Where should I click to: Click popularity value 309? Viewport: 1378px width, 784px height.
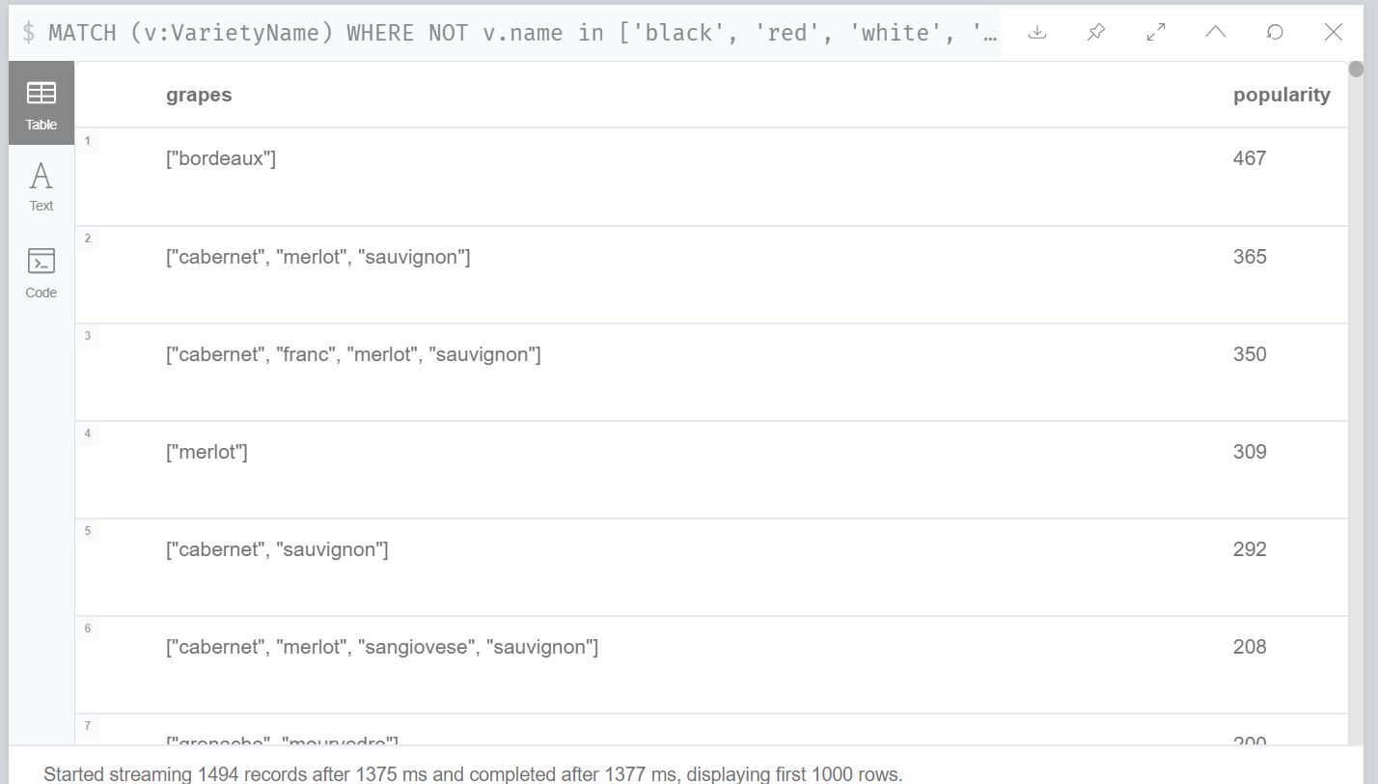pos(1250,452)
